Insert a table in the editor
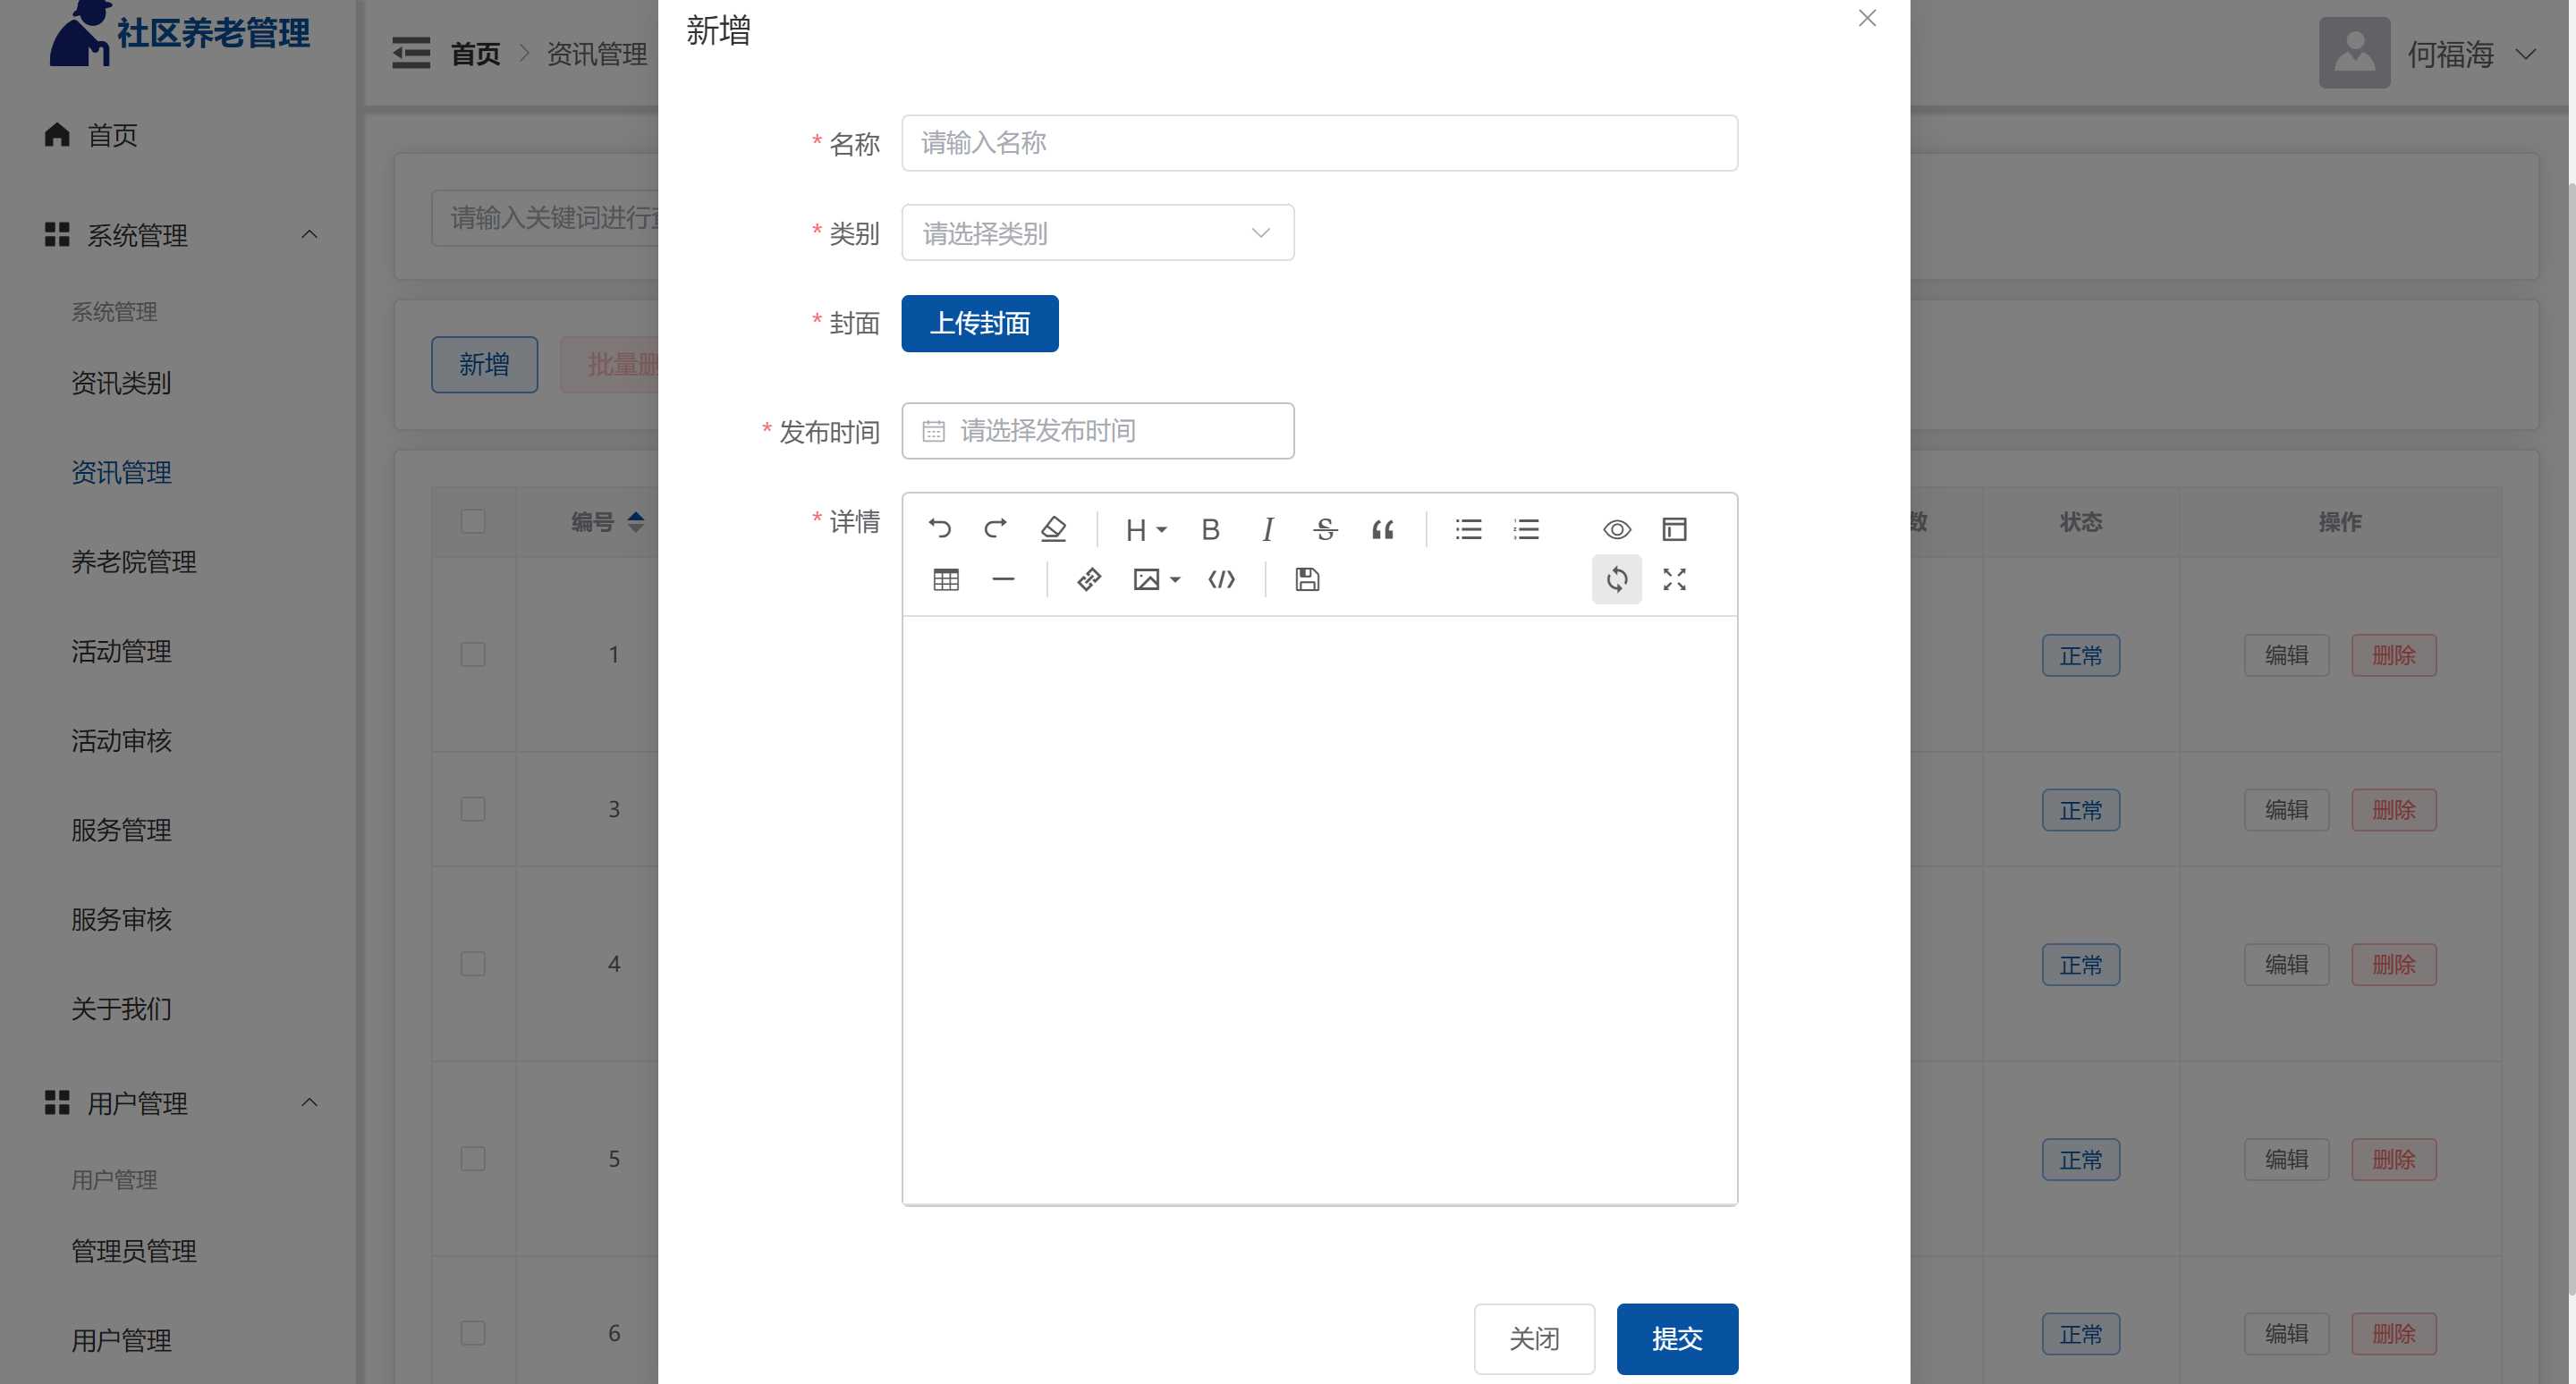Viewport: 2576px width, 1384px height. [946, 579]
